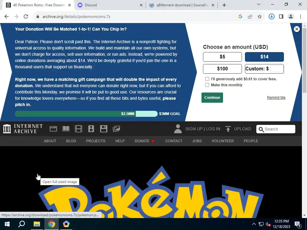Switch to the Discord tab
307x230 pixels.
[x=110, y=5]
